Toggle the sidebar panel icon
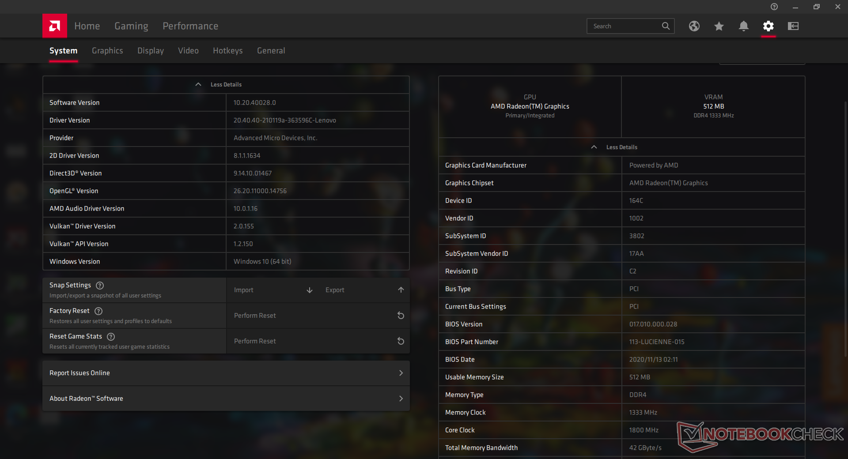Image resolution: width=848 pixels, height=459 pixels. pos(793,26)
